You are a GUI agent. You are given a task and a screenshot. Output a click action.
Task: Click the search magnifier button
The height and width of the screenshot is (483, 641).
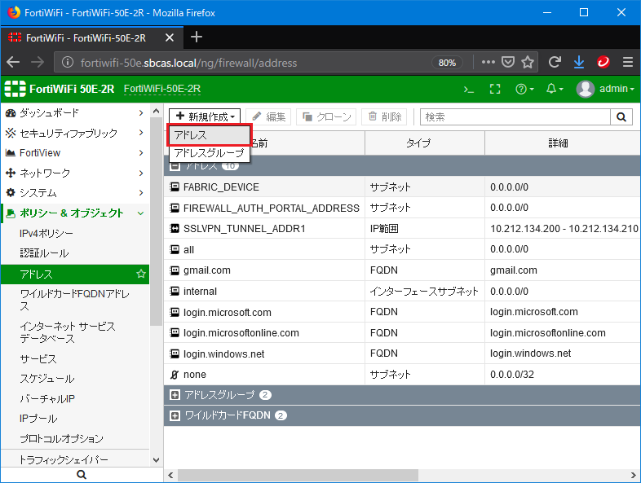coord(621,117)
